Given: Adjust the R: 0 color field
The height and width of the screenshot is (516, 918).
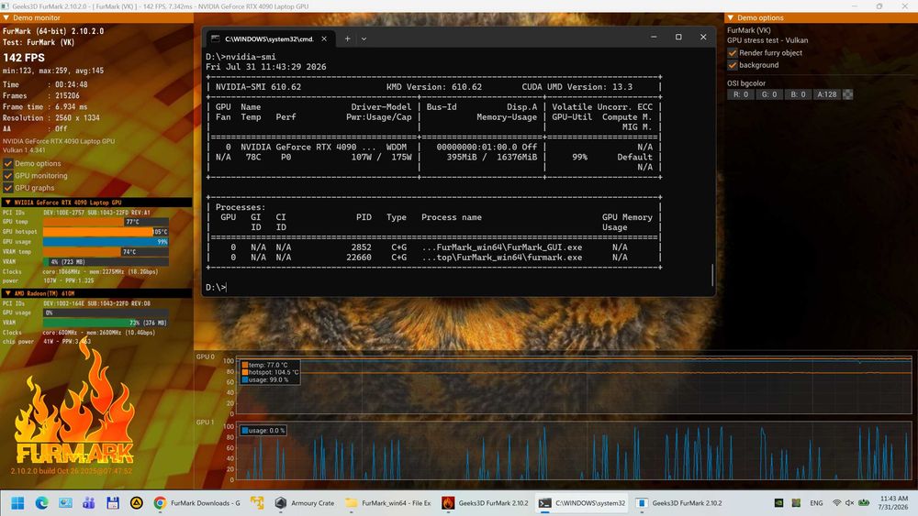Looking at the screenshot, I should tap(741, 94).
